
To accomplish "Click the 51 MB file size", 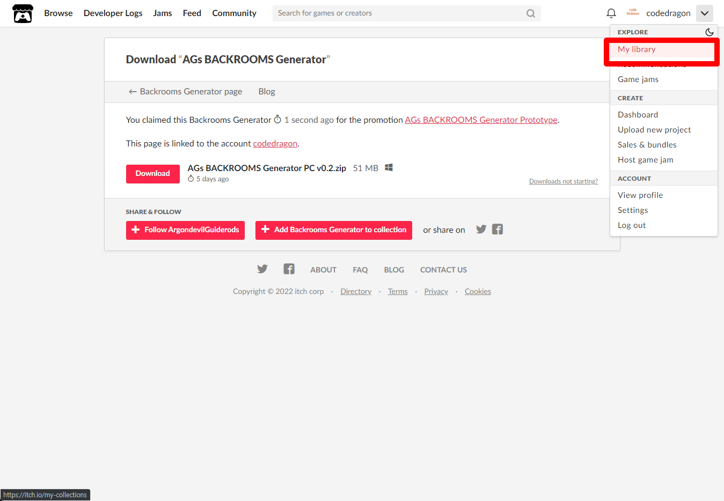I will point(365,168).
